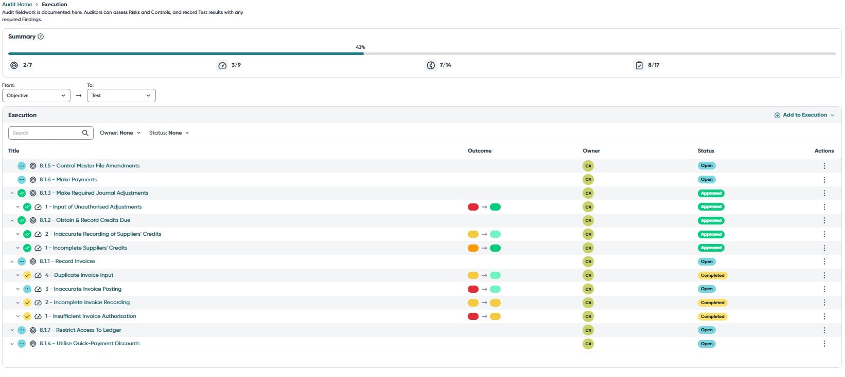
Task: Open actions menu for 8.1.4 Utilise Quick-Payment Discounts
Action: 824,344
